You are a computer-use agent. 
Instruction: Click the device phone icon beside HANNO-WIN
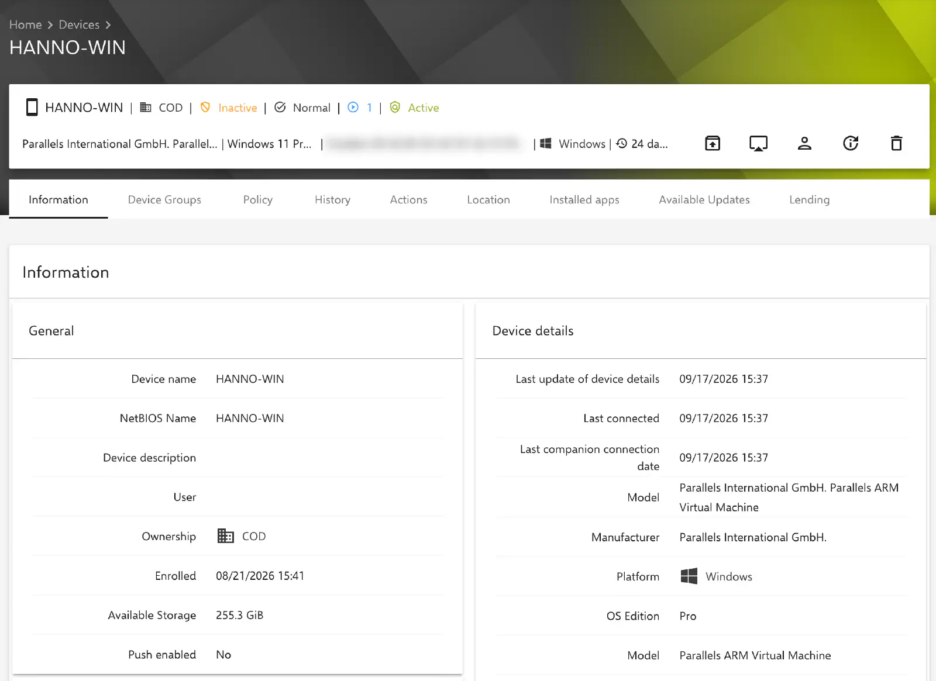32,108
